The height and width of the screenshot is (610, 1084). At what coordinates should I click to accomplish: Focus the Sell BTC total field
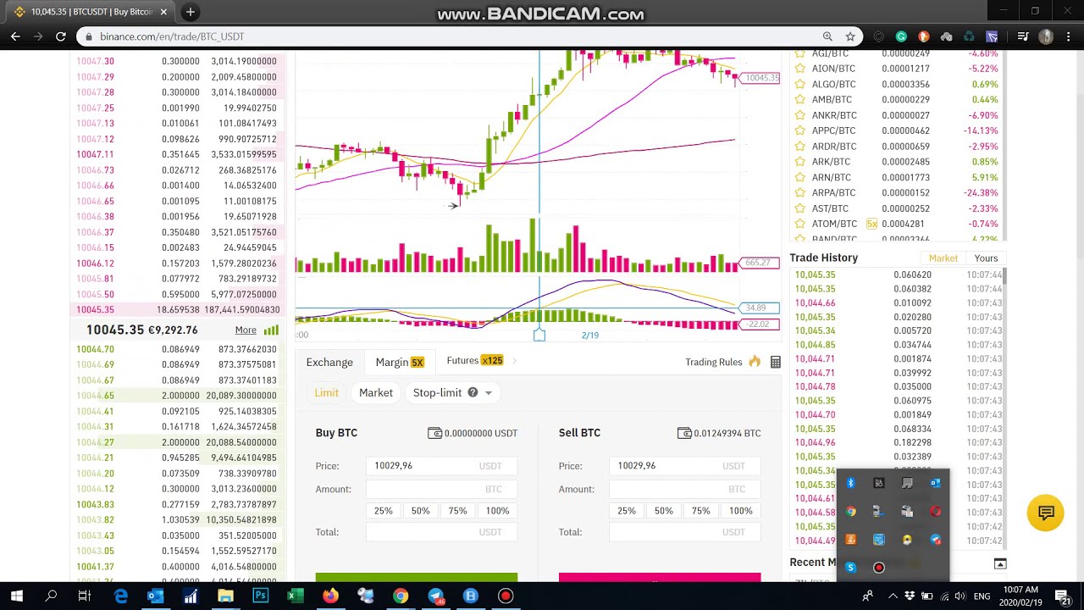coord(684,532)
